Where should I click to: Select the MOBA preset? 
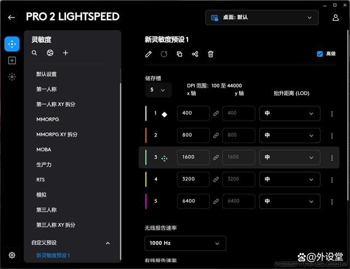click(44, 149)
